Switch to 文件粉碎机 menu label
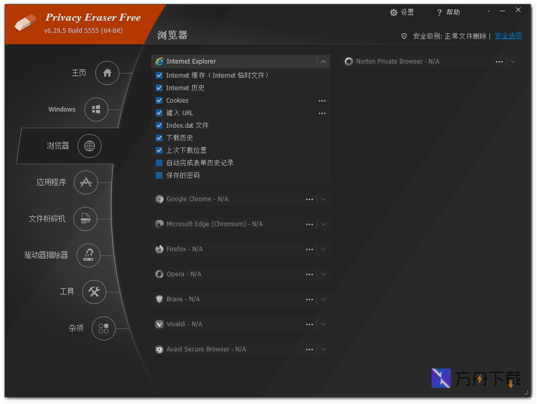The width and height of the screenshot is (537, 404). click(x=47, y=218)
